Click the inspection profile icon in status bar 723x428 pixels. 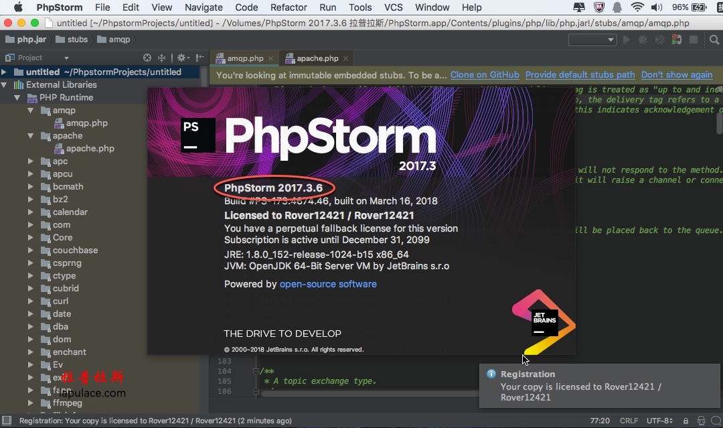tap(702, 421)
